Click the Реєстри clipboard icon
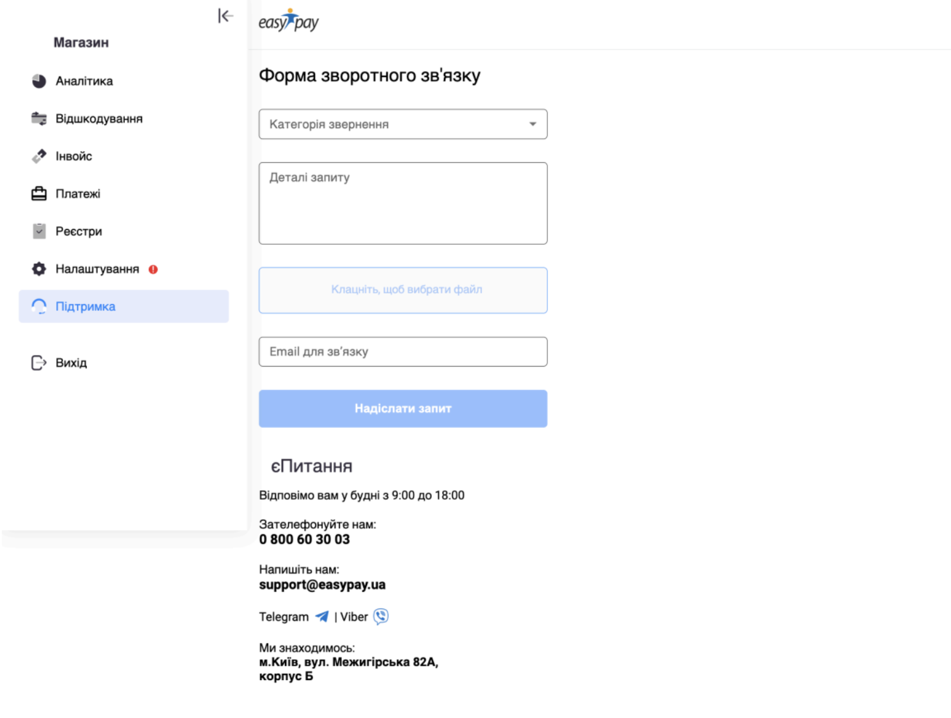 39,231
